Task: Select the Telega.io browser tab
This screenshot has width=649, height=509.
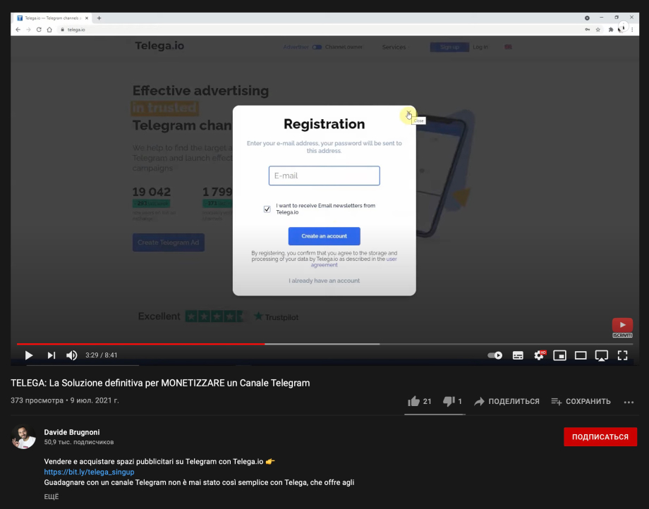Action: point(53,18)
